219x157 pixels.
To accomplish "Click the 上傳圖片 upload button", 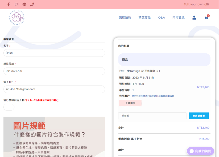I will click(130, 103).
